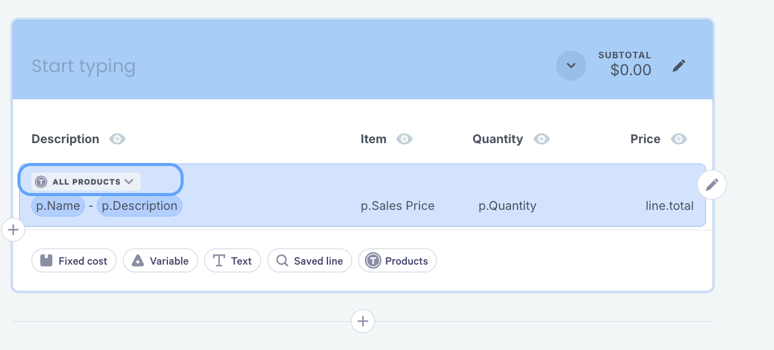The width and height of the screenshot is (774, 350).
Task: Insert a Text line
Action: (232, 261)
